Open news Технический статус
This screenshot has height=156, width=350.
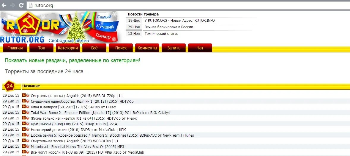(x=161, y=34)
